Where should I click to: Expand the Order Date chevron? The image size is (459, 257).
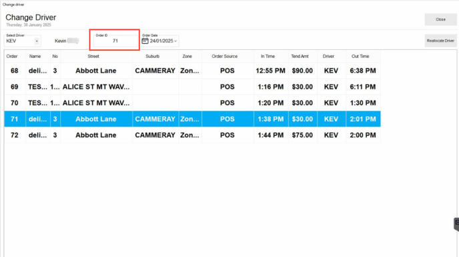[x=175, y=41]
